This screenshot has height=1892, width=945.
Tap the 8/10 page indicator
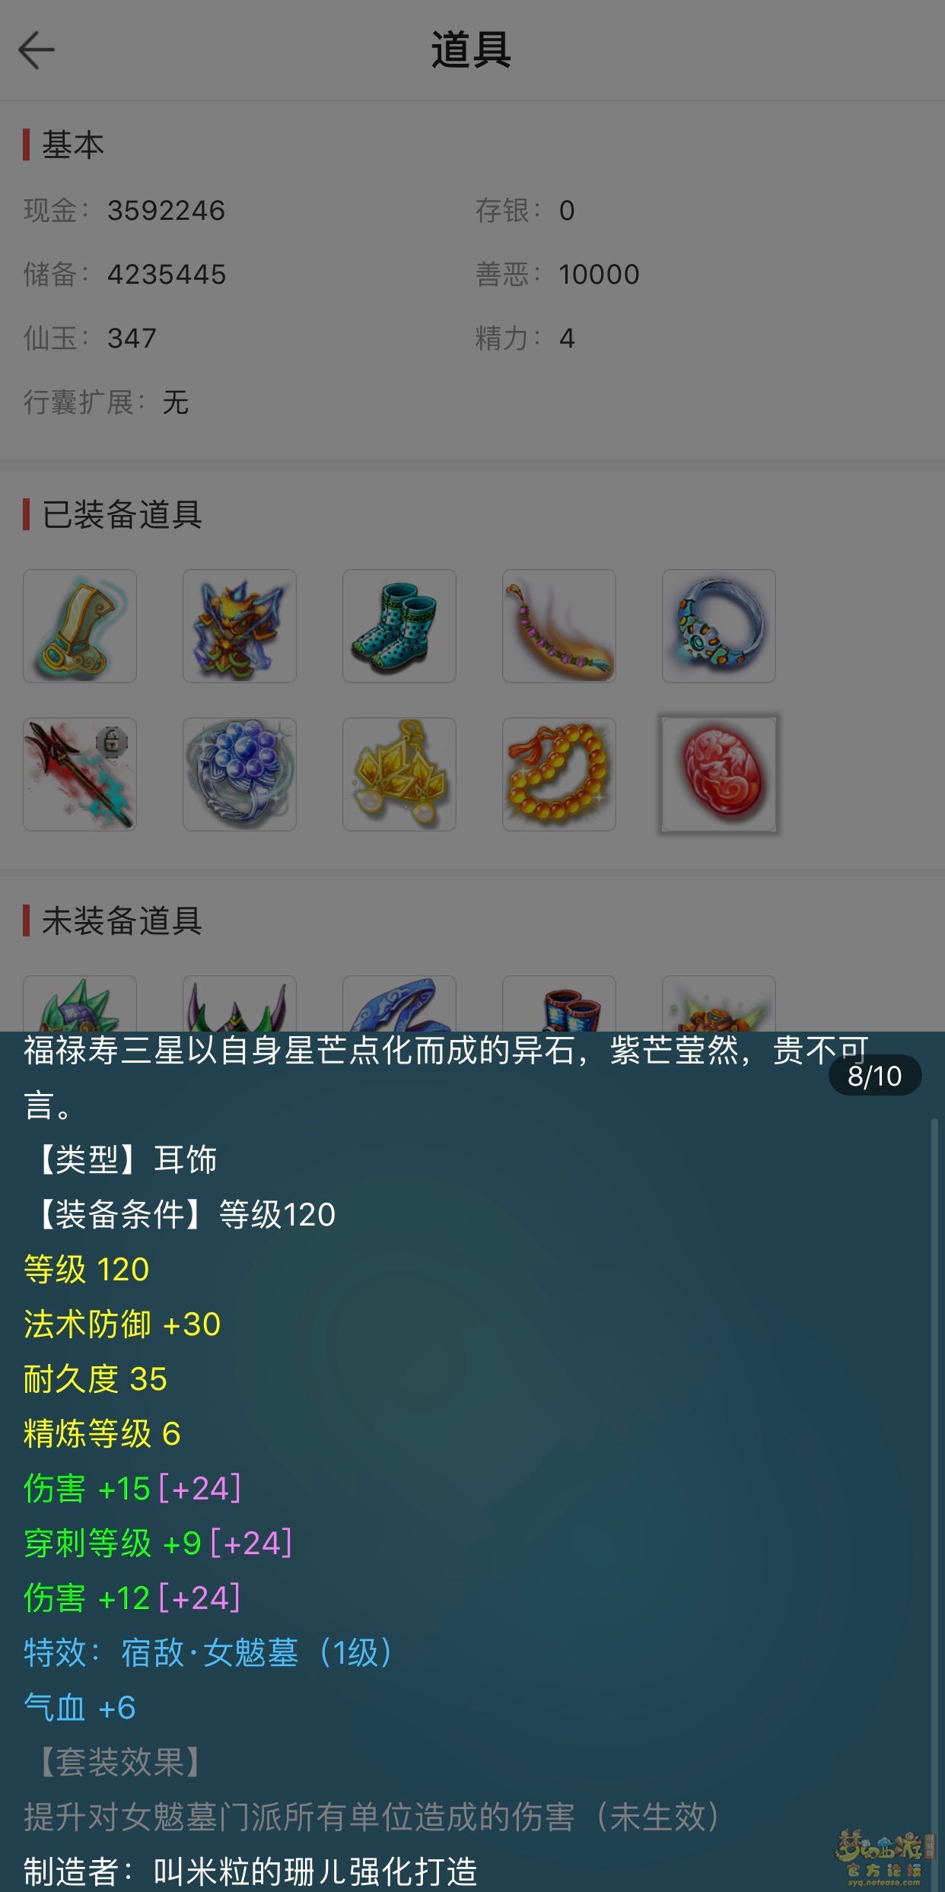(875, 1076)
